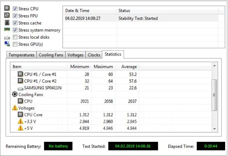228x156 pixels.
Task: Sort by the Maximum column header
Action: (103, 66)
